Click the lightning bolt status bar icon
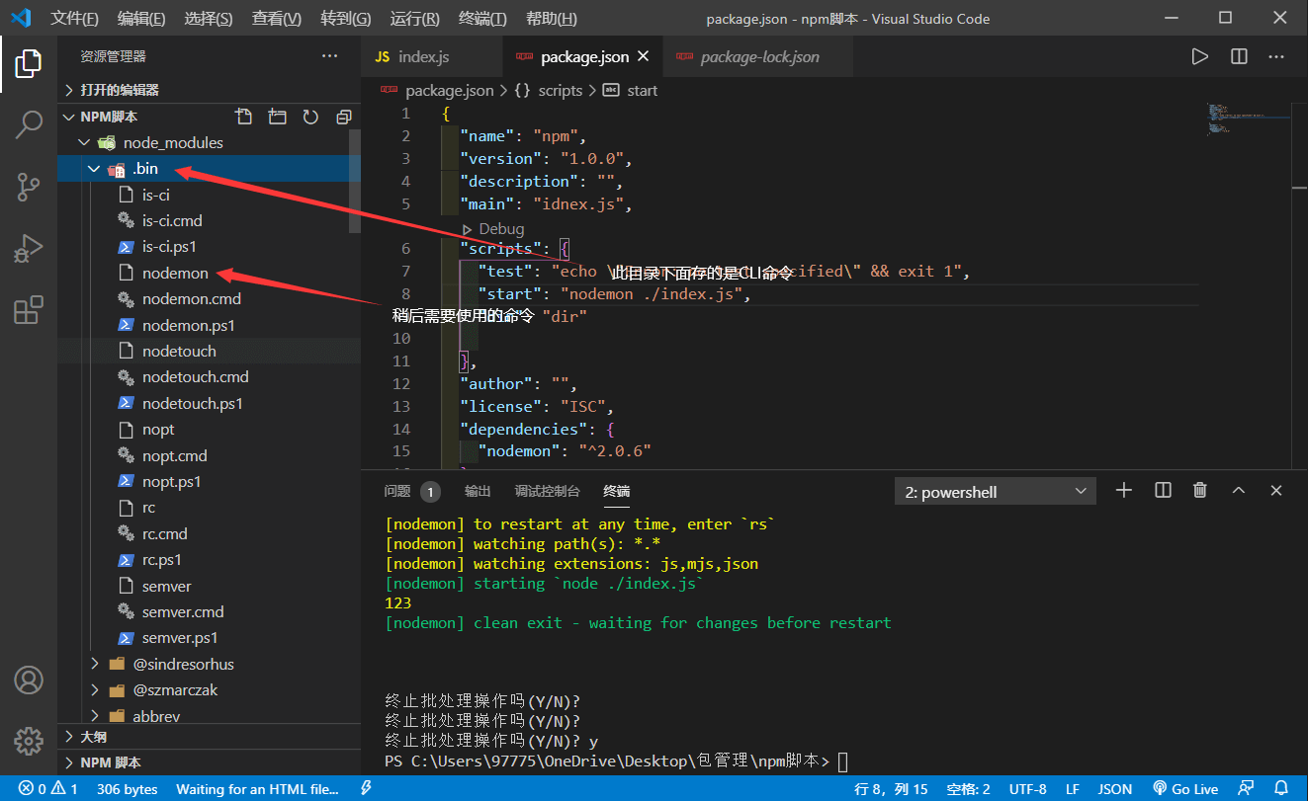Screen dimensions: 1308x801 367,789
